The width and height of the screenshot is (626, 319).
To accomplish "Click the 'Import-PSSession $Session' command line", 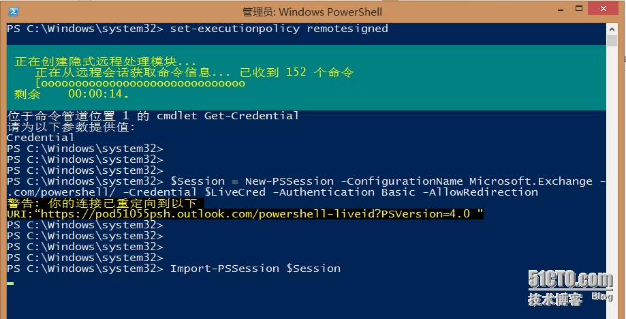I will point(255,269).
